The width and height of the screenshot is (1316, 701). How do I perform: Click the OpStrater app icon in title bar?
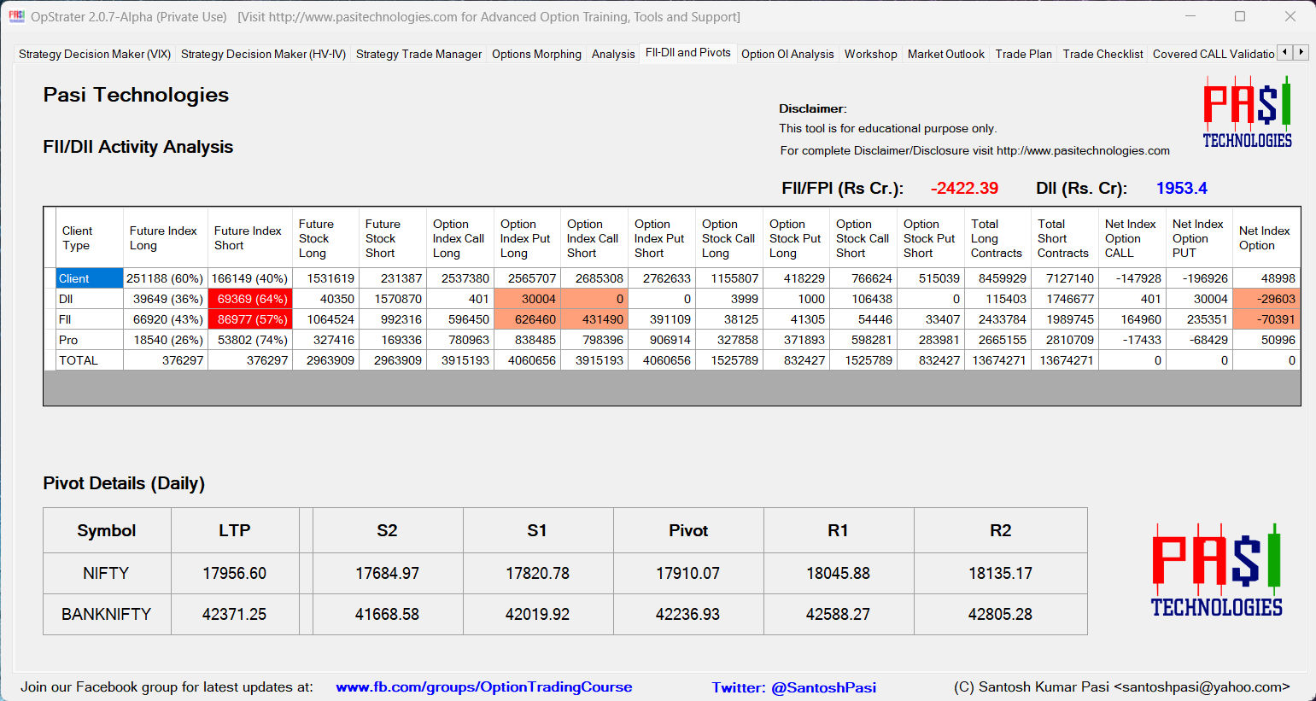(16, 16)
